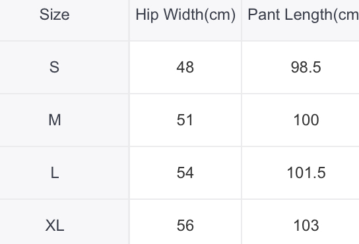Click hip width value 54

point(185,173)
